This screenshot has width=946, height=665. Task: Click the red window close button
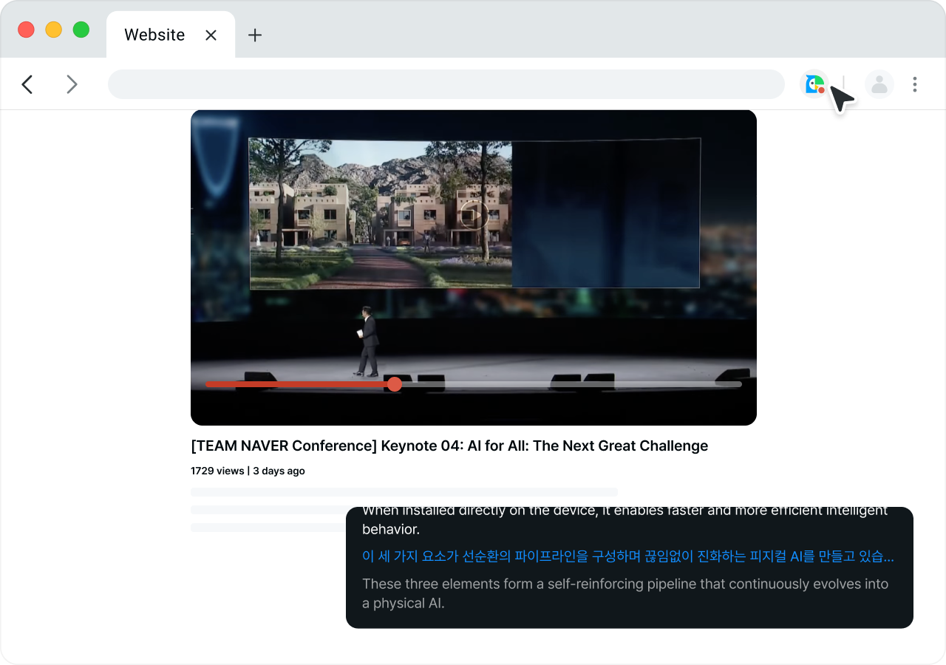(x=27, y=30)
